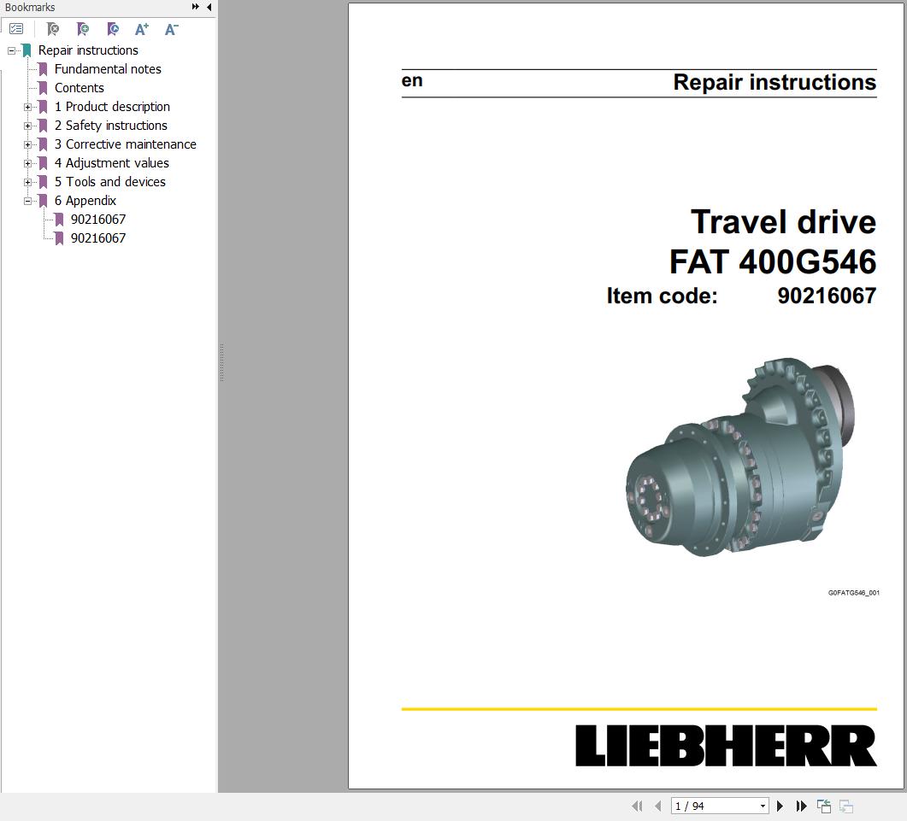Expand the 5 Tools and devices bookmark
The height and width of the screenshot is (821, 907).
click(27, 182)
